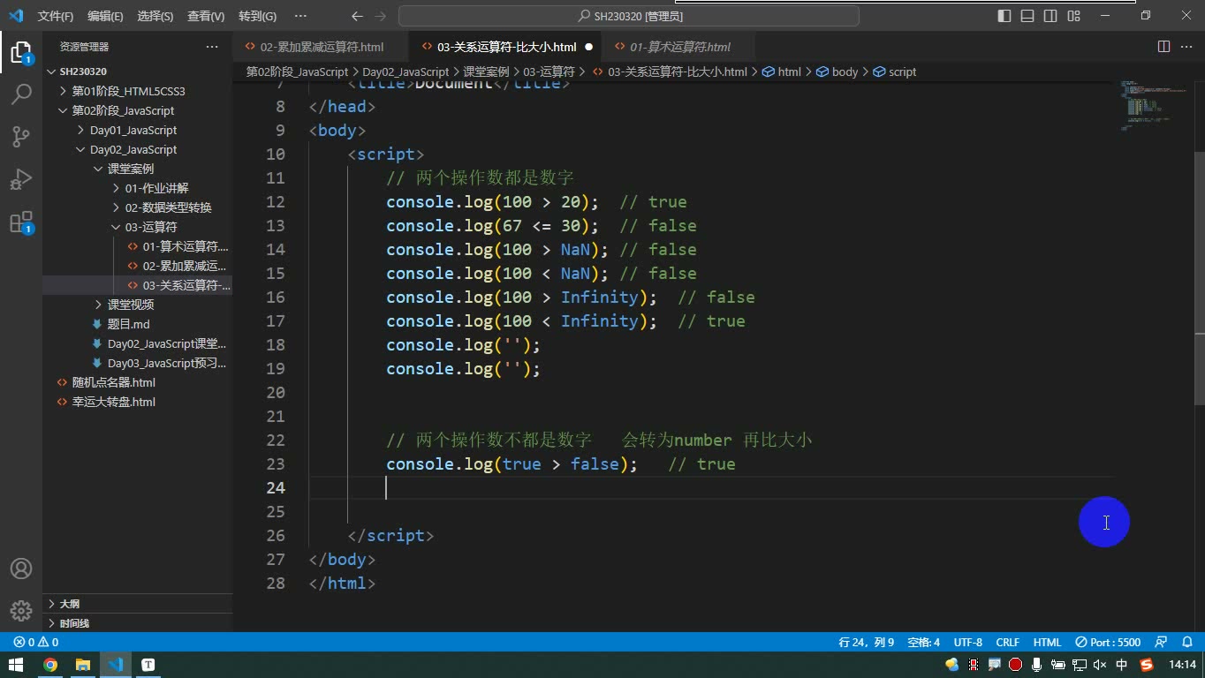Switch to 02-累加累减运算符.html tab
Image resolution: width=1205 pixels, height=678 pixels.
321,47
